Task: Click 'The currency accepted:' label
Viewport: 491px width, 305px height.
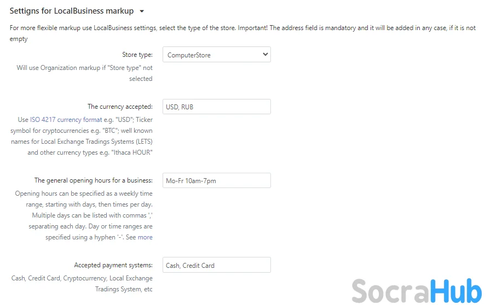Action: coord(120,107)
